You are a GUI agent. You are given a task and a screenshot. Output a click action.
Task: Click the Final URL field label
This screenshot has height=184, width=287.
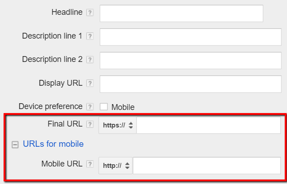[65, 124]
